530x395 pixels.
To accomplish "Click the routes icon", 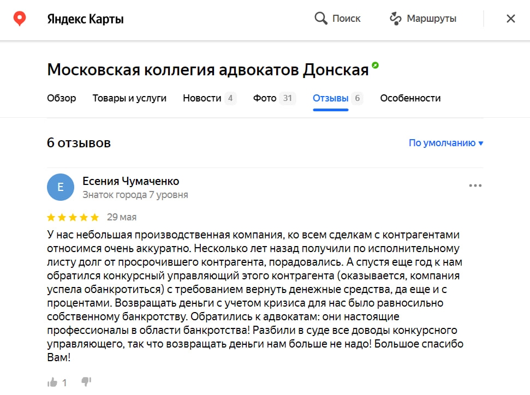I will point(395,19).
